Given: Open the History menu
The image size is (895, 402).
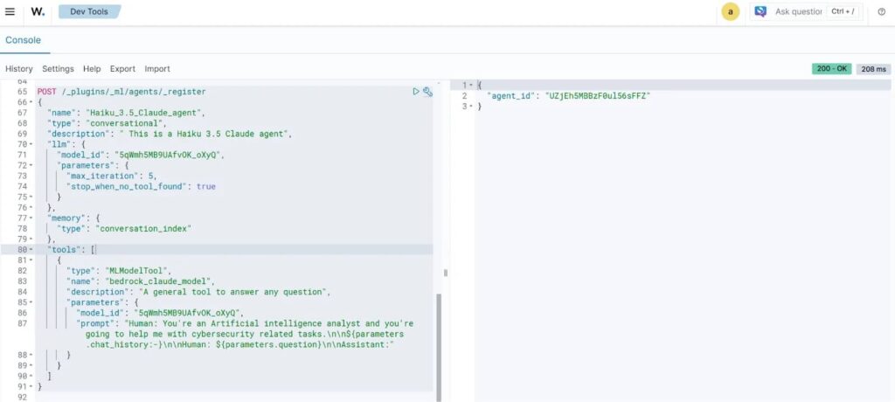Looking at the screenshot, I should pos(18,68).
